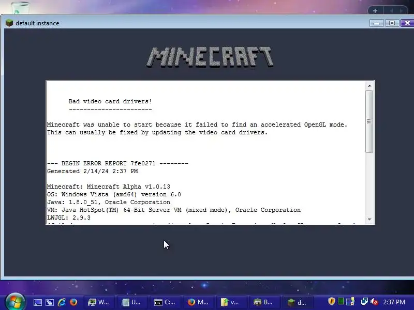The image size is (414, 310).
Task: Switch to the 'W...' taskbar window
Action: pos(98,302)
